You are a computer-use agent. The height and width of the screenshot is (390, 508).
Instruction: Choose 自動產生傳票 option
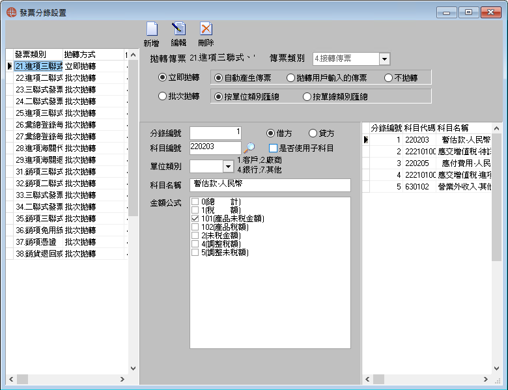tap(218, 77)
